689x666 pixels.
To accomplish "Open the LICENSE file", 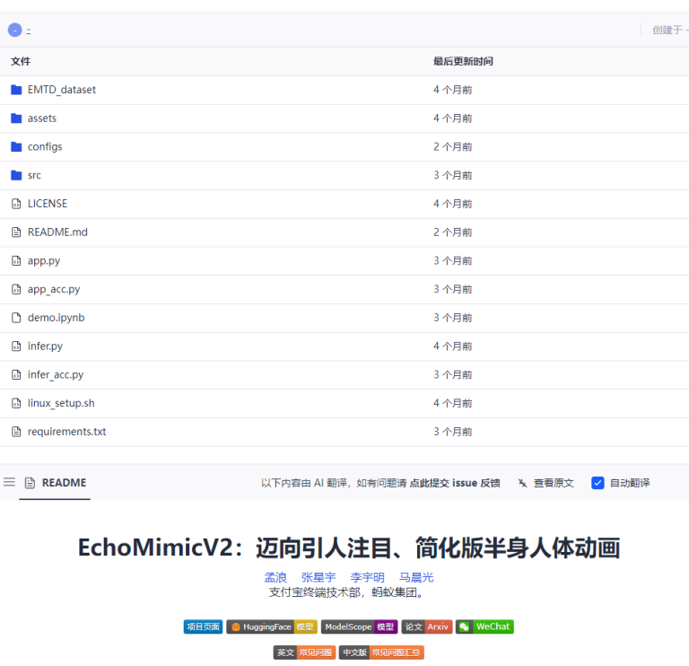I will [x=48, y=204].
